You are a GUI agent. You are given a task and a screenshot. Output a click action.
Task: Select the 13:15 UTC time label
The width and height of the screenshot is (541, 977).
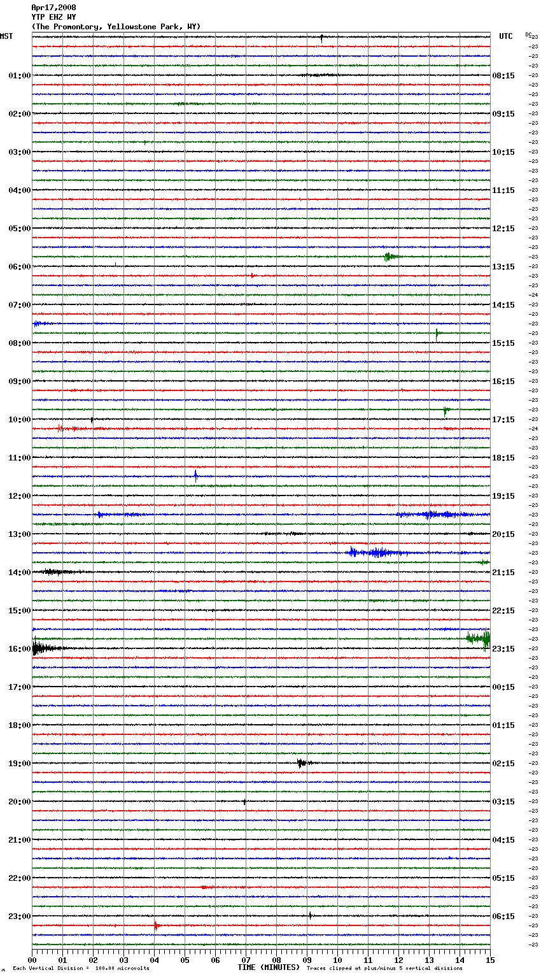coord(503,267)
